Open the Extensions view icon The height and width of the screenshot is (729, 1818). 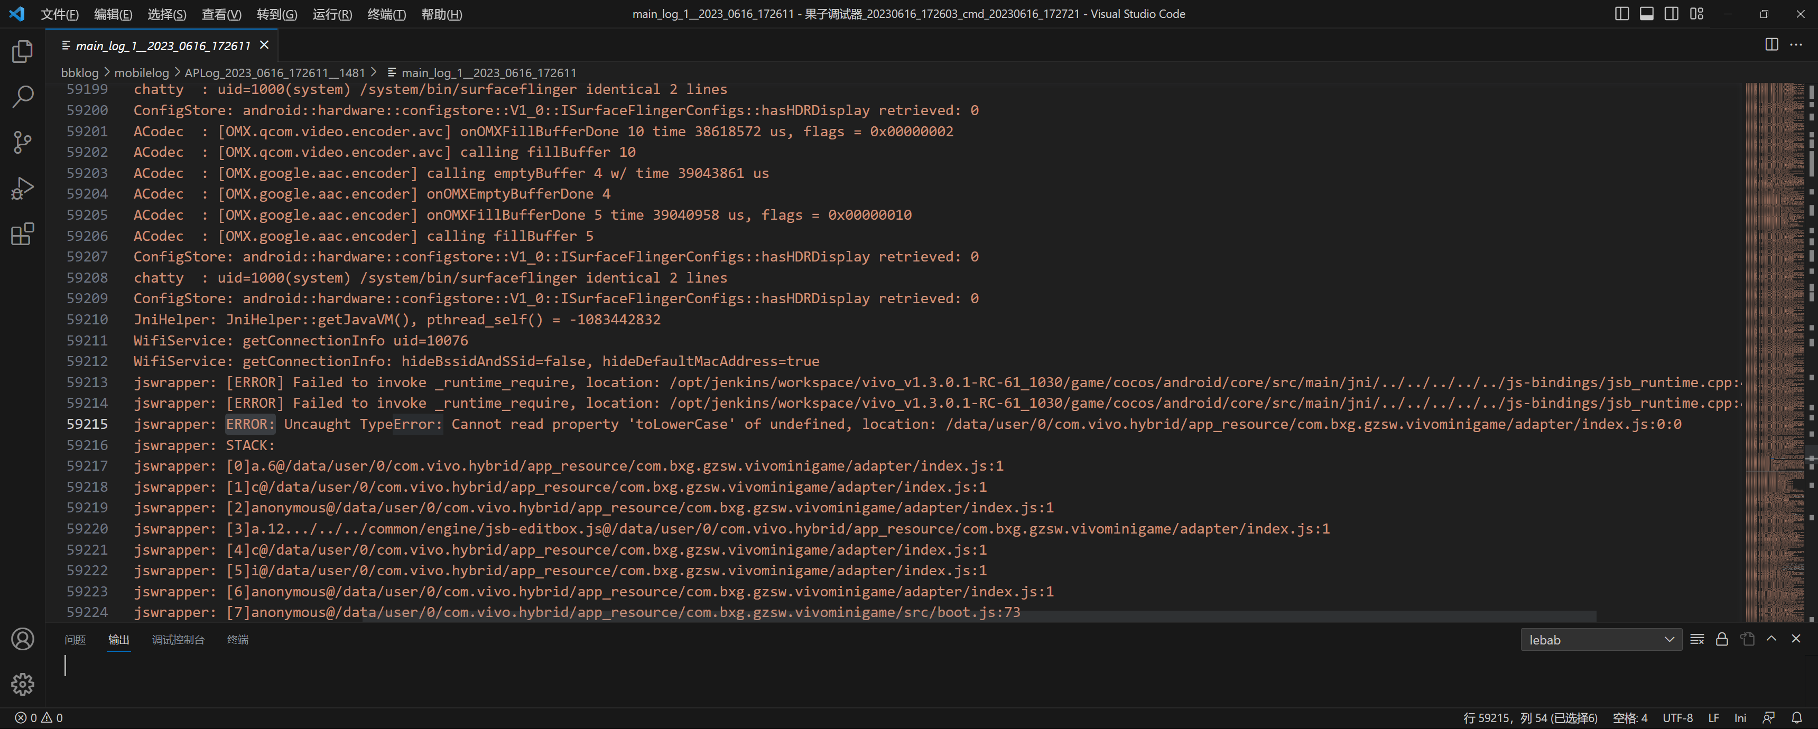[x=23, y=233]
